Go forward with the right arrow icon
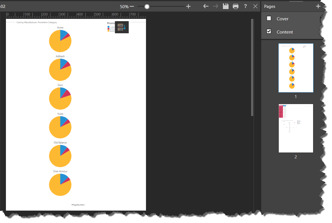The image size is (332, 223). 216,6
